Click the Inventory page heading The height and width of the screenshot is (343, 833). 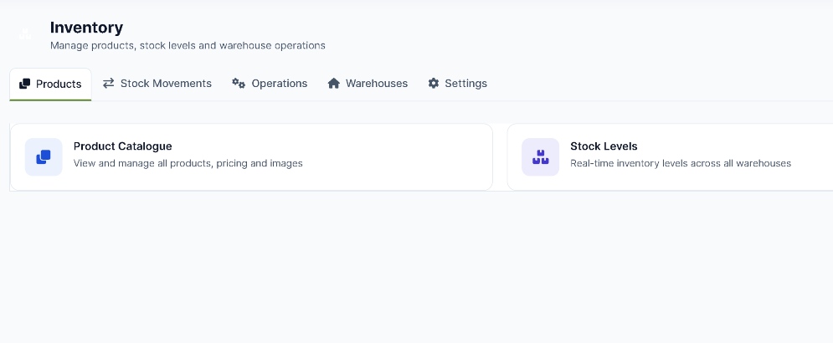point(86,28)
